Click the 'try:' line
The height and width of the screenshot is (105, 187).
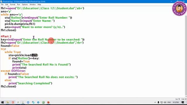(x=3, y=49)
